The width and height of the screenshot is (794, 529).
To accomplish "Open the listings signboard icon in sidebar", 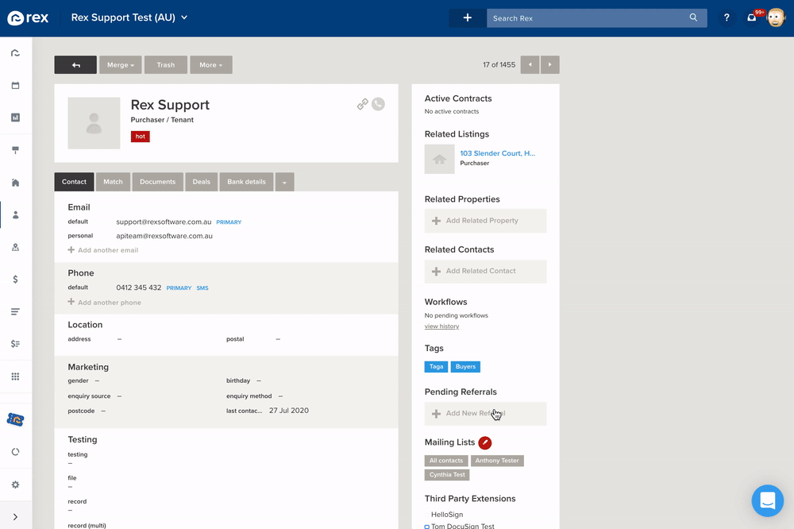I will tap(15, 150).
